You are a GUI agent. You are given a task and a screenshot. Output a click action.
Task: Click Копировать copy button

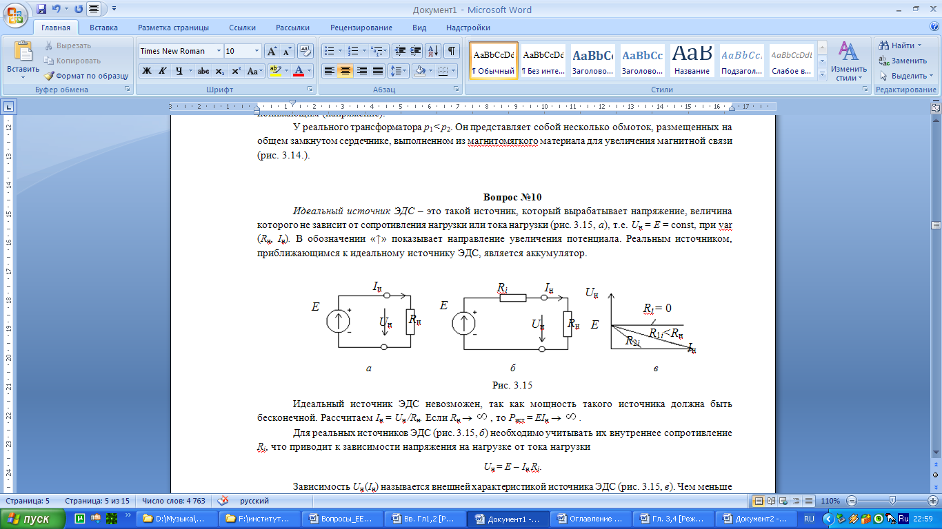point(72,61)
